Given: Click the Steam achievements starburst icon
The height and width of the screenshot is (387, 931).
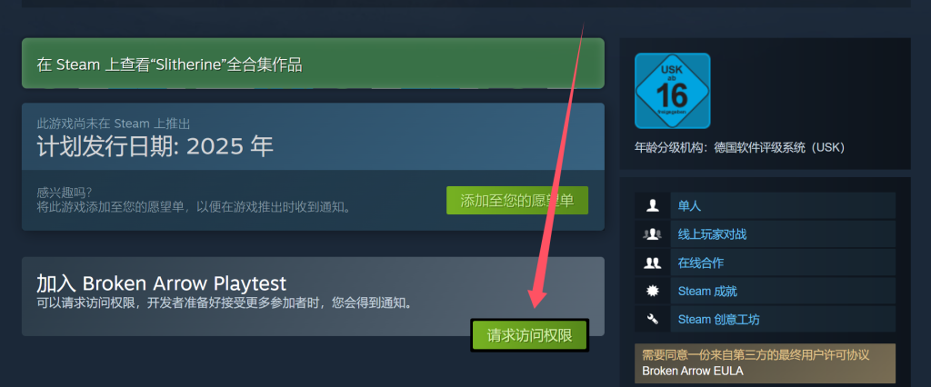Looking at the screenshot, I should (653, 291).
